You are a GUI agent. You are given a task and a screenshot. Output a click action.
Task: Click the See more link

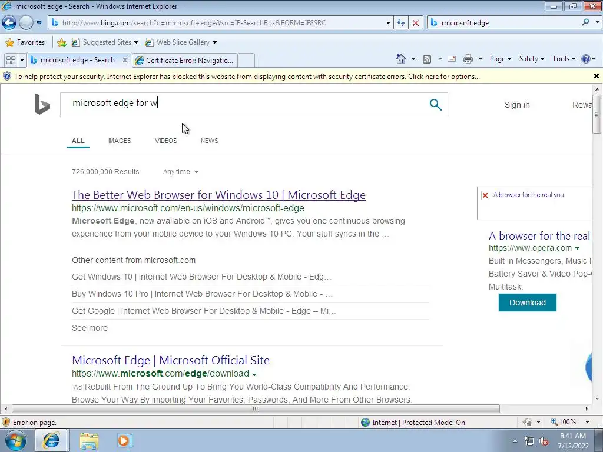90,328
